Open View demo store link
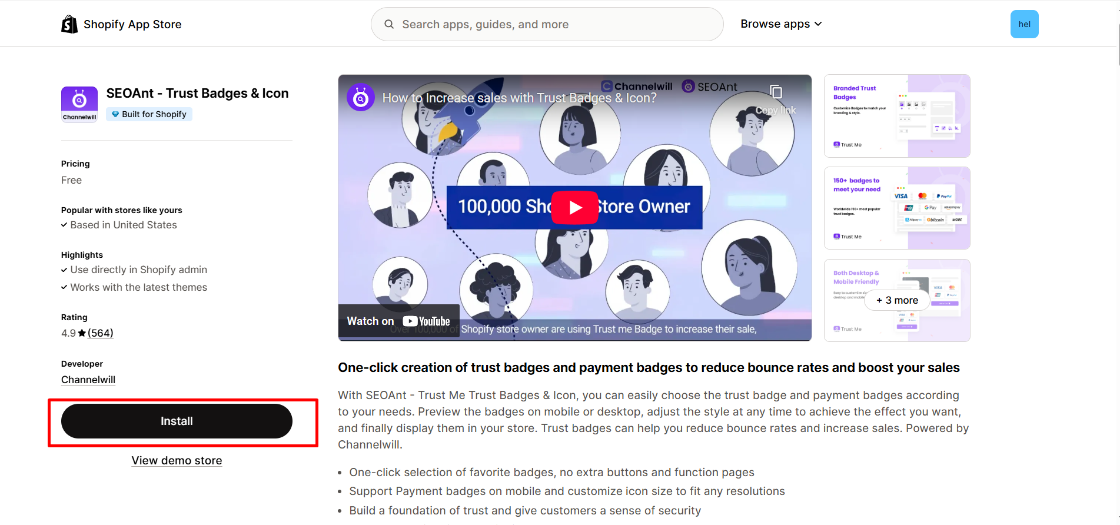1120x525 pixels. pyautogui.click(x=177, y=460)
